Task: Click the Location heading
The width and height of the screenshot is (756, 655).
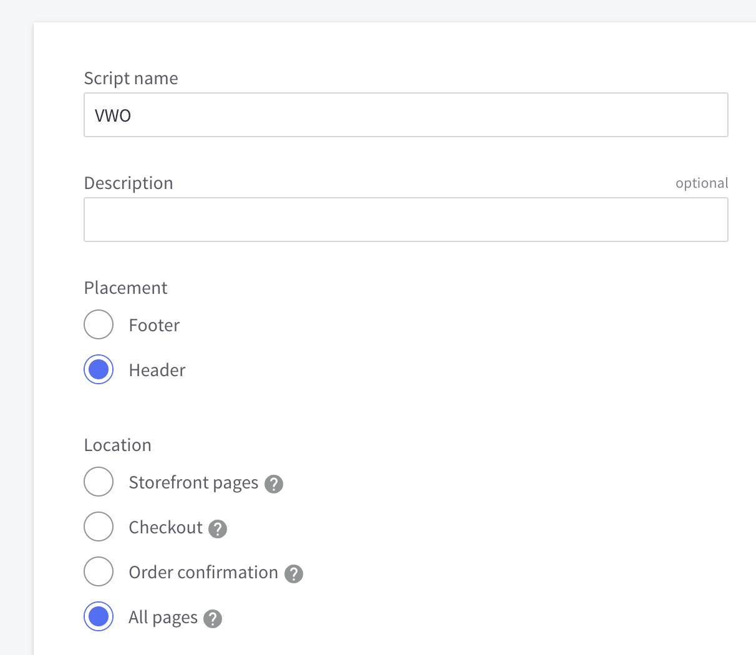Action: [x=118, y=445]
